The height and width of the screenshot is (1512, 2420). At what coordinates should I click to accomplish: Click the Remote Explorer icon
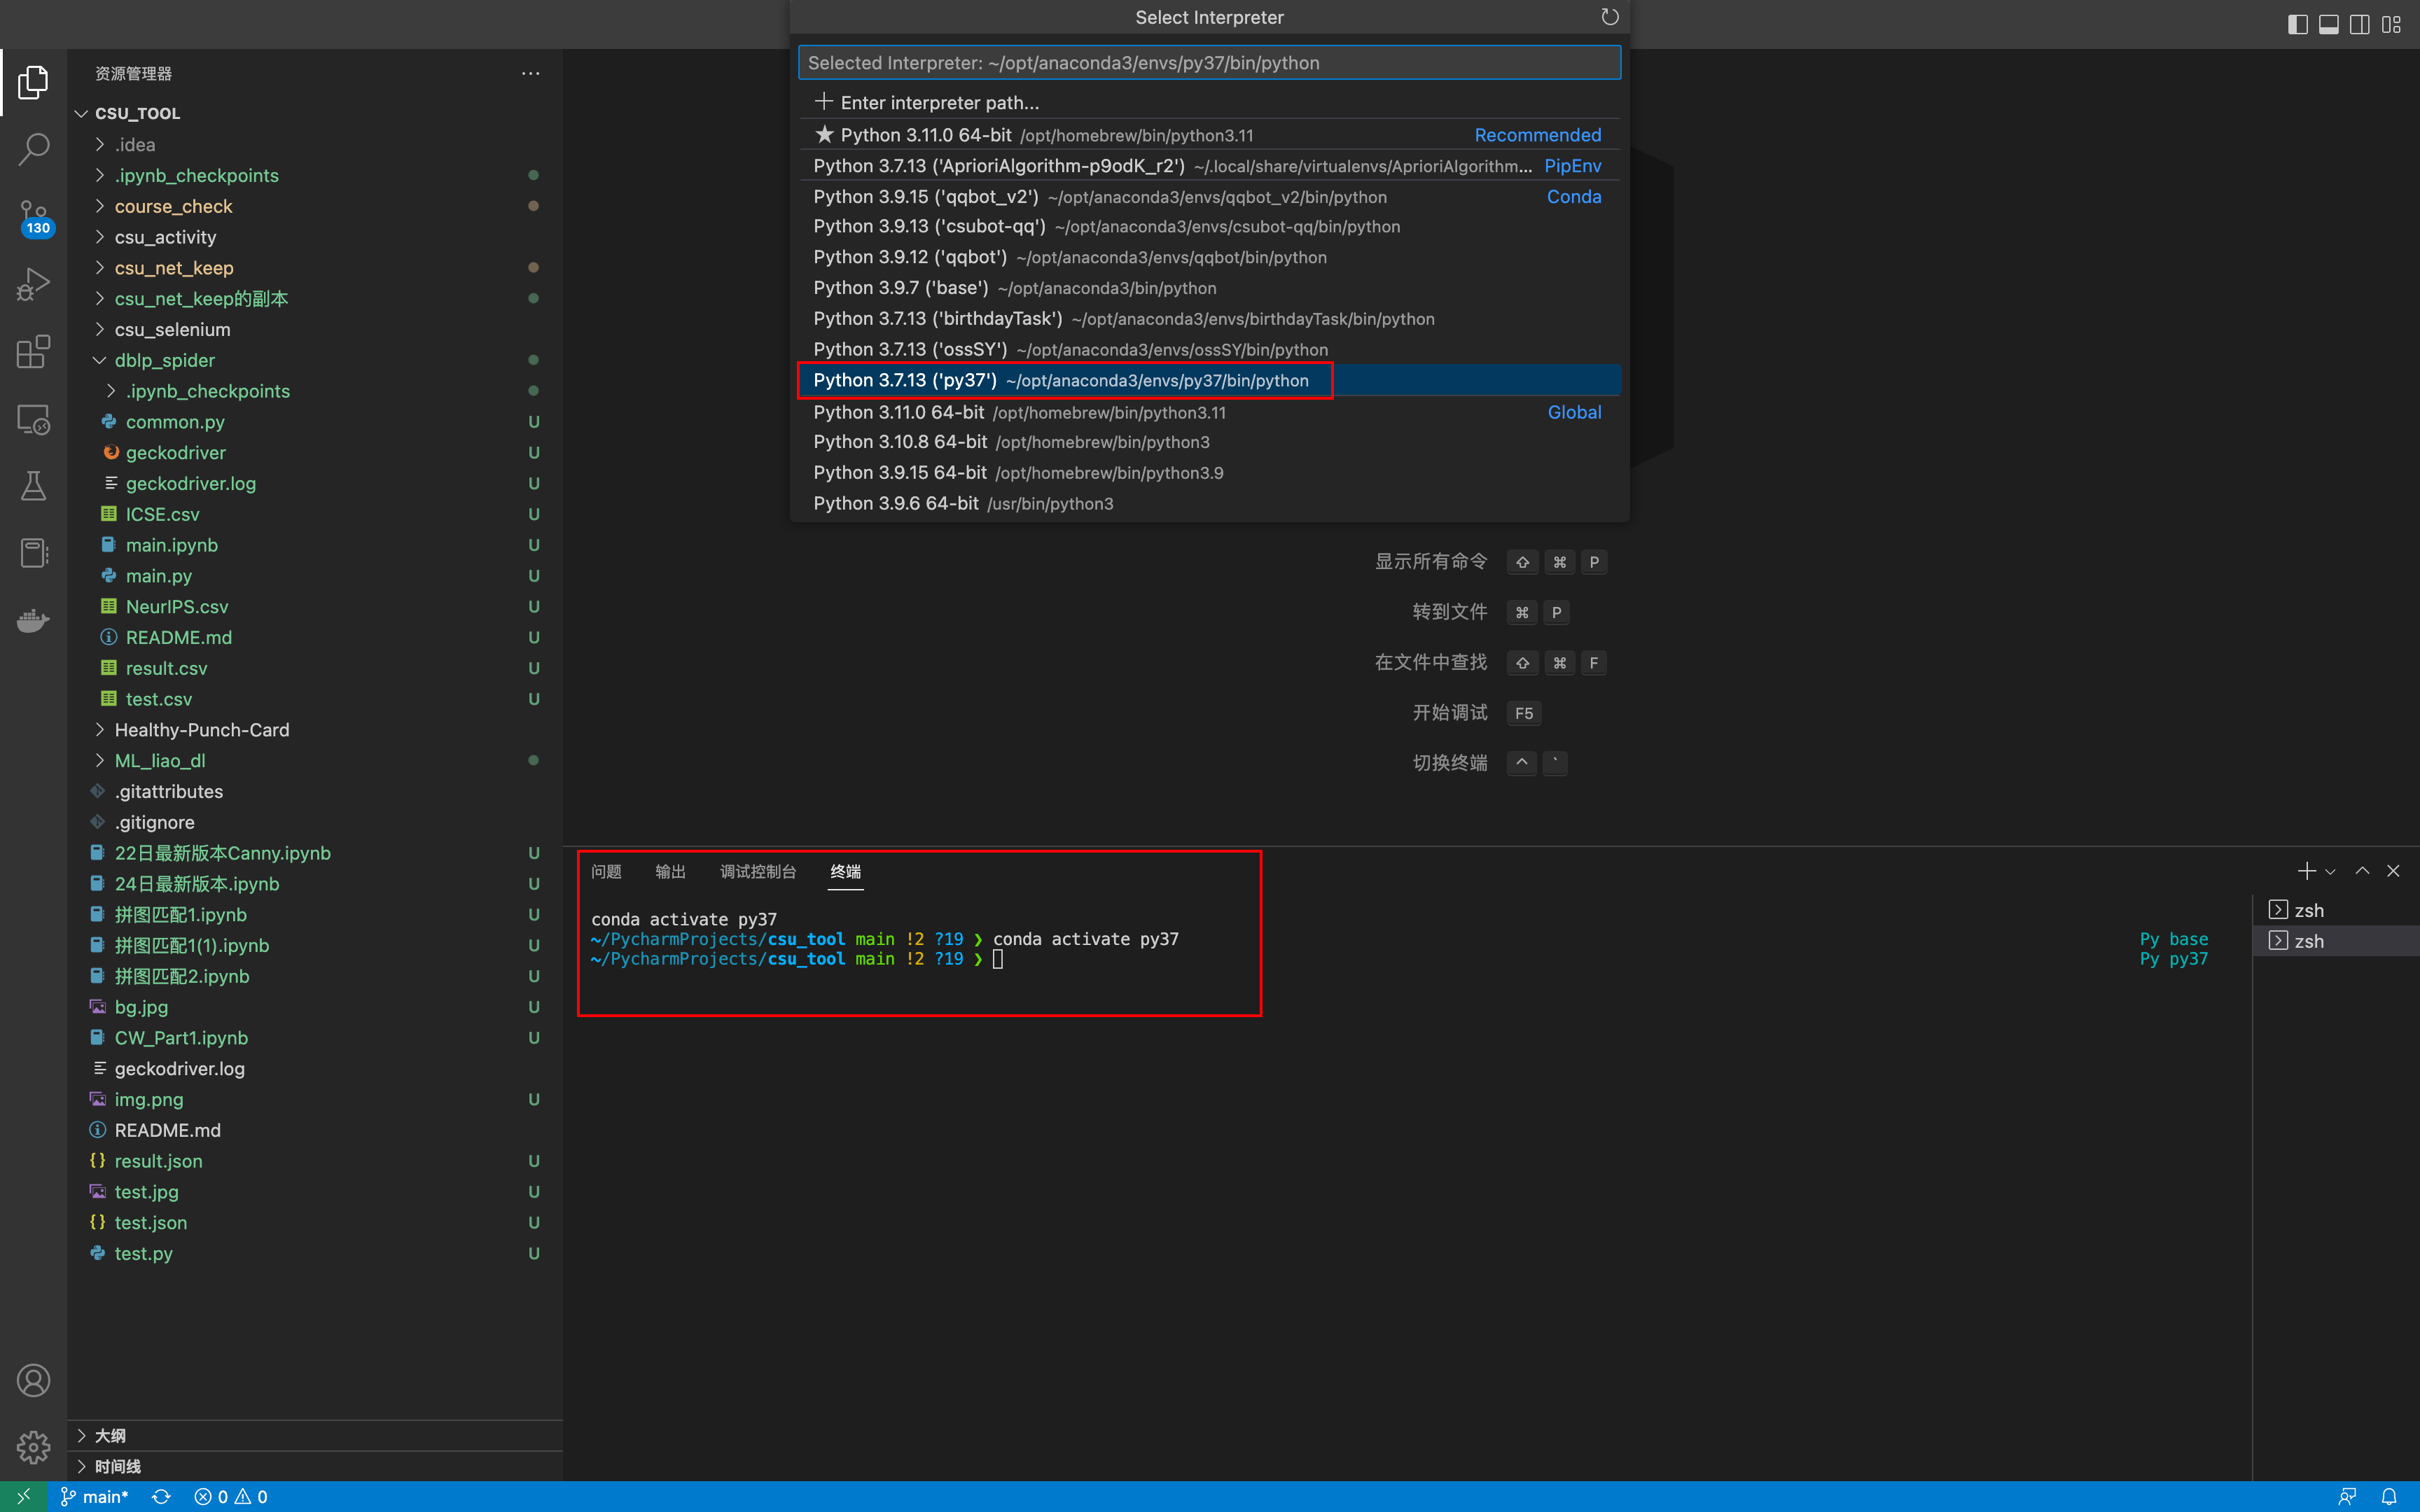(x=33, y=419)
